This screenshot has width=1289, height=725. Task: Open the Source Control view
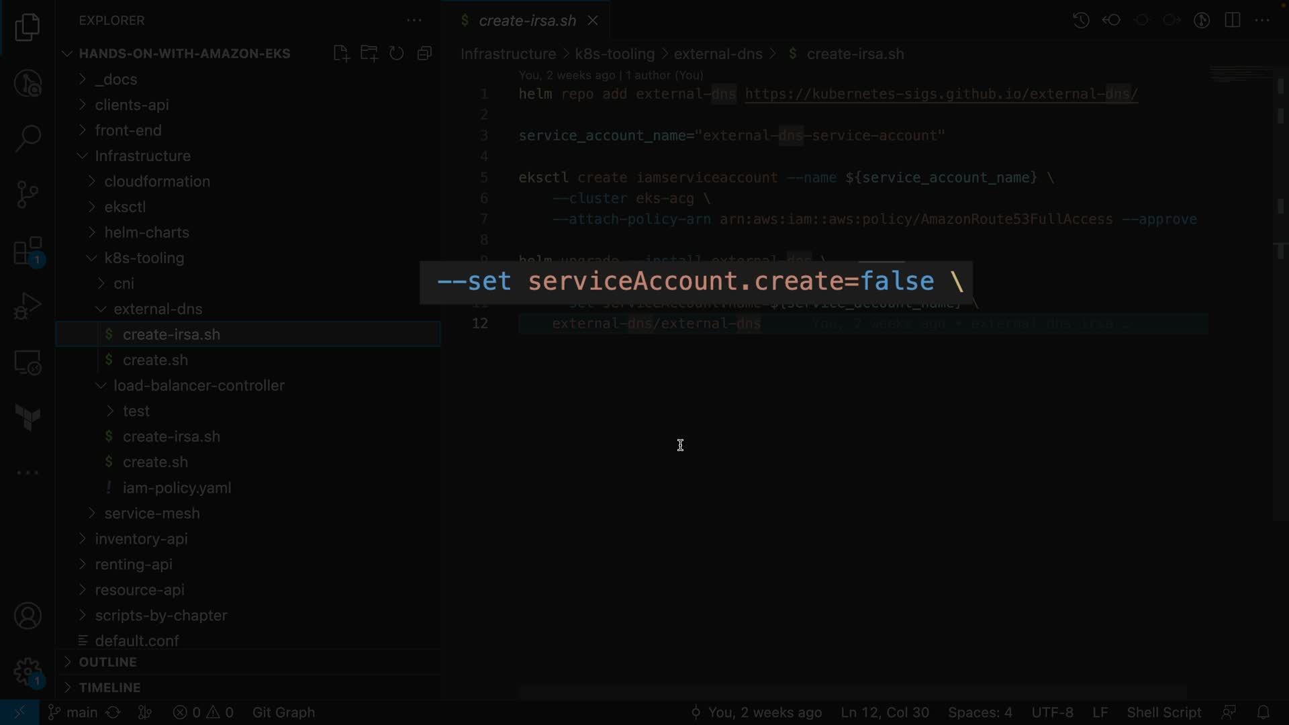click(28, 195)
